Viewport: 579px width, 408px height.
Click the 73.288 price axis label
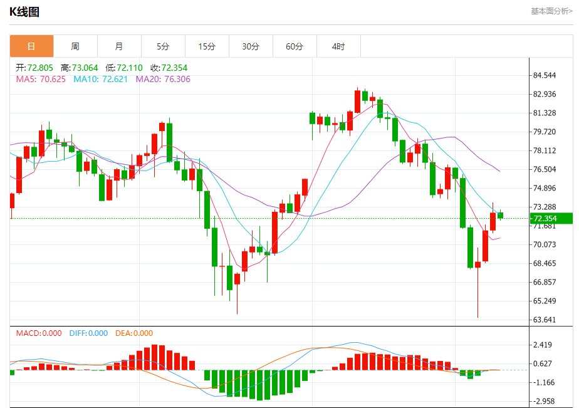pos(545,207)
